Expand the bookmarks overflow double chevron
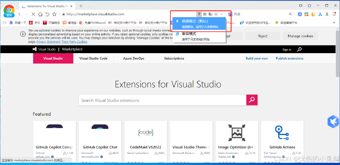This screenshot has width=340, height=165. (x=334, y=23)
